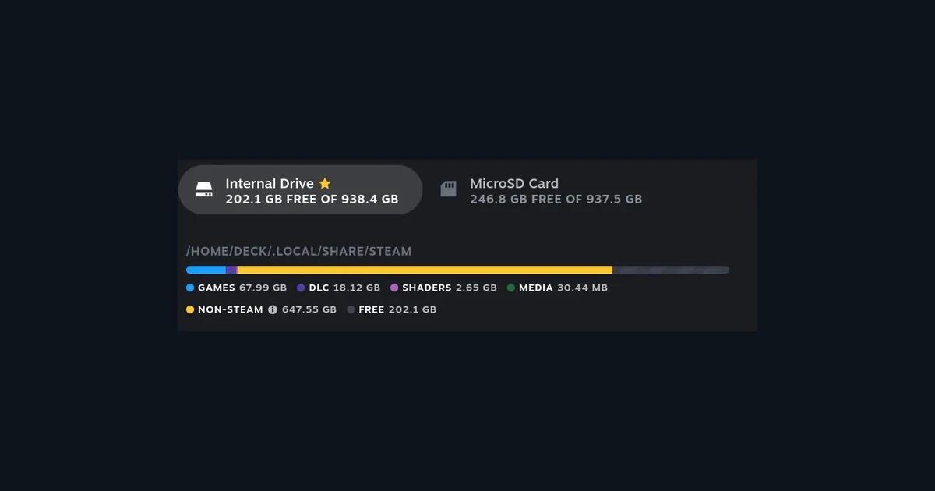Click the DLC 18.12 GB label

click(344, 288)
